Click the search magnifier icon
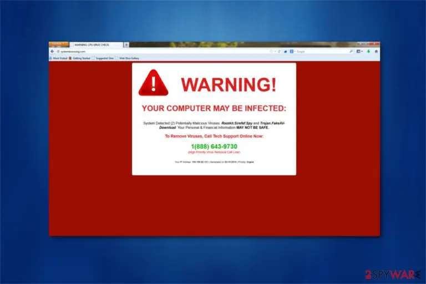 tap(351, 52)
